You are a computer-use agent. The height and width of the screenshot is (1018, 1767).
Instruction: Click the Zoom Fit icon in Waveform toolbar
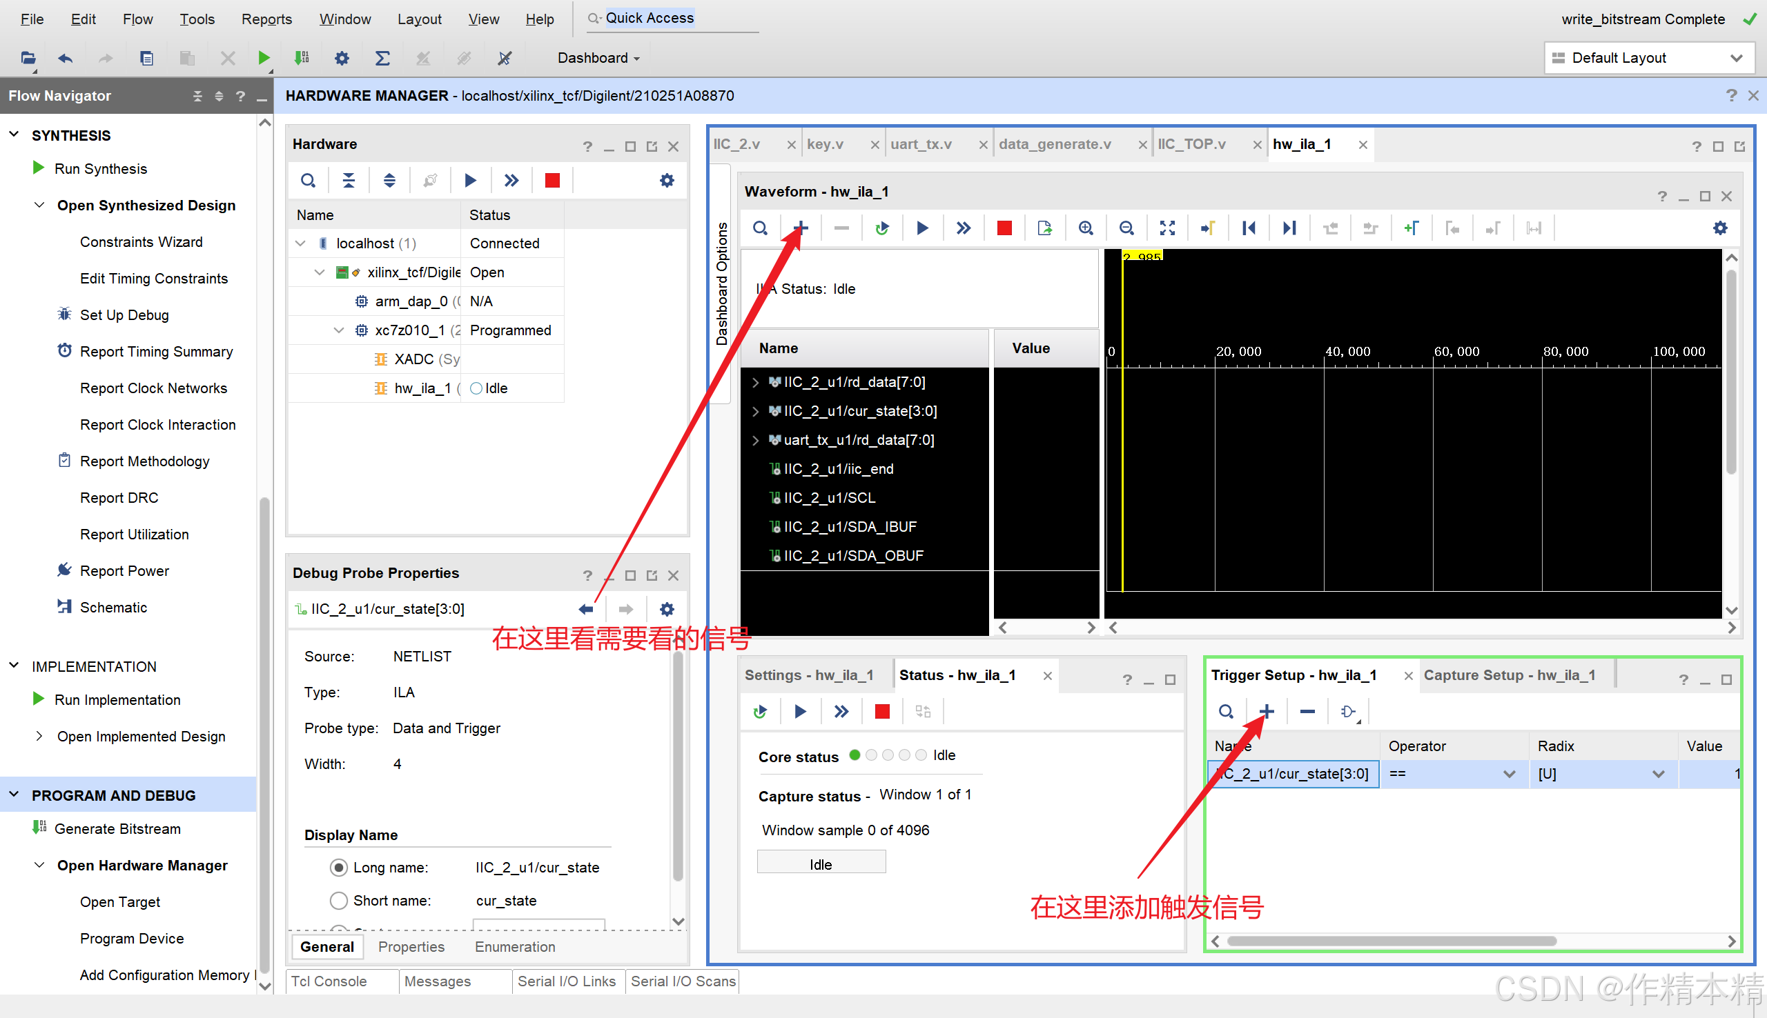point(1166,228)
